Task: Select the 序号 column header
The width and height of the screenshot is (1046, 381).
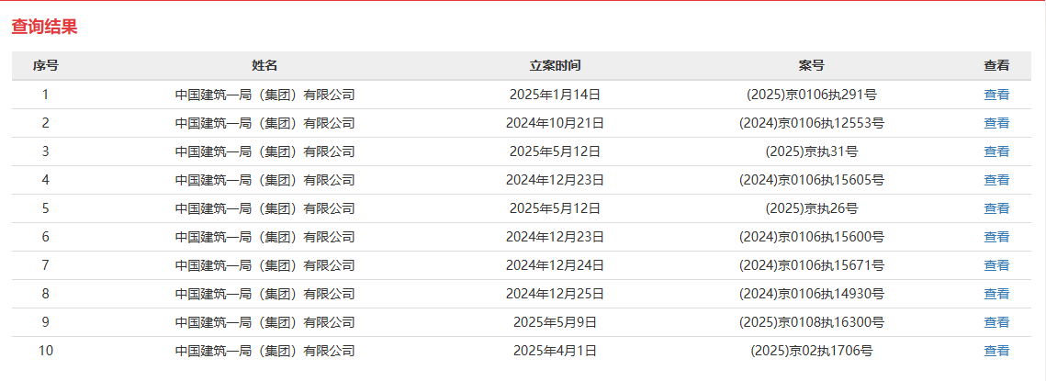Action: (45, 65)
